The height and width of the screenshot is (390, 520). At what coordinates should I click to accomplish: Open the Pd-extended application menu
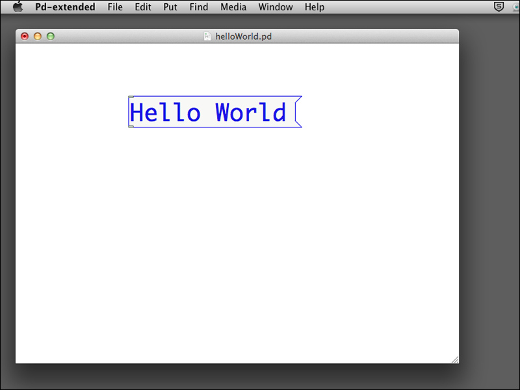coord(65,7)
